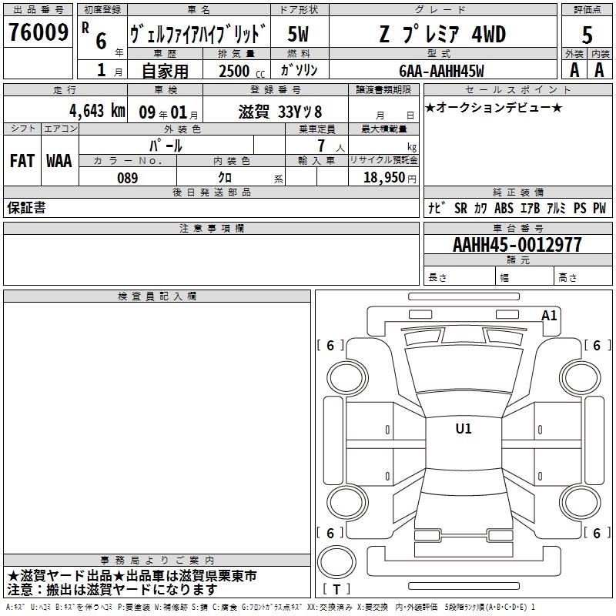Click the color number 089

pos(127,178)
